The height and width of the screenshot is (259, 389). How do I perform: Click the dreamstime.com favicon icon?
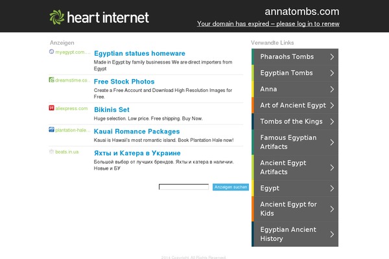tap(51, 80)
